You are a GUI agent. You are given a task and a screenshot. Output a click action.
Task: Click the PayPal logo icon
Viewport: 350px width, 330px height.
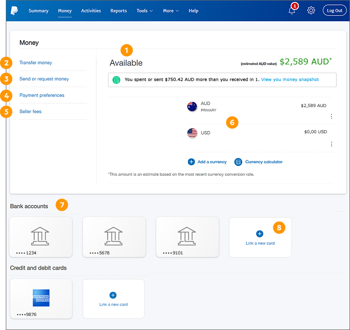point(15,10)
